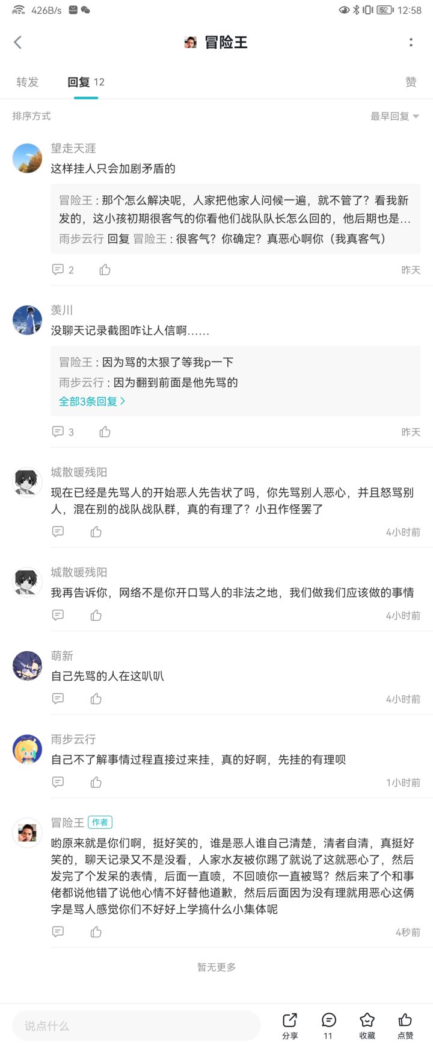The image size is (433, 1047).
Task: Like 姜川's comment with the thumbs-up
Action: [105, 432]
